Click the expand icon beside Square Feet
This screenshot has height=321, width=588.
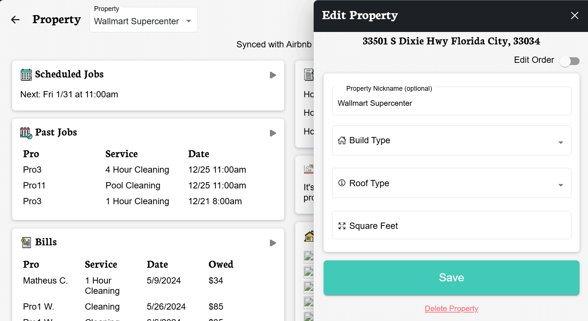[x=342, y=226]
